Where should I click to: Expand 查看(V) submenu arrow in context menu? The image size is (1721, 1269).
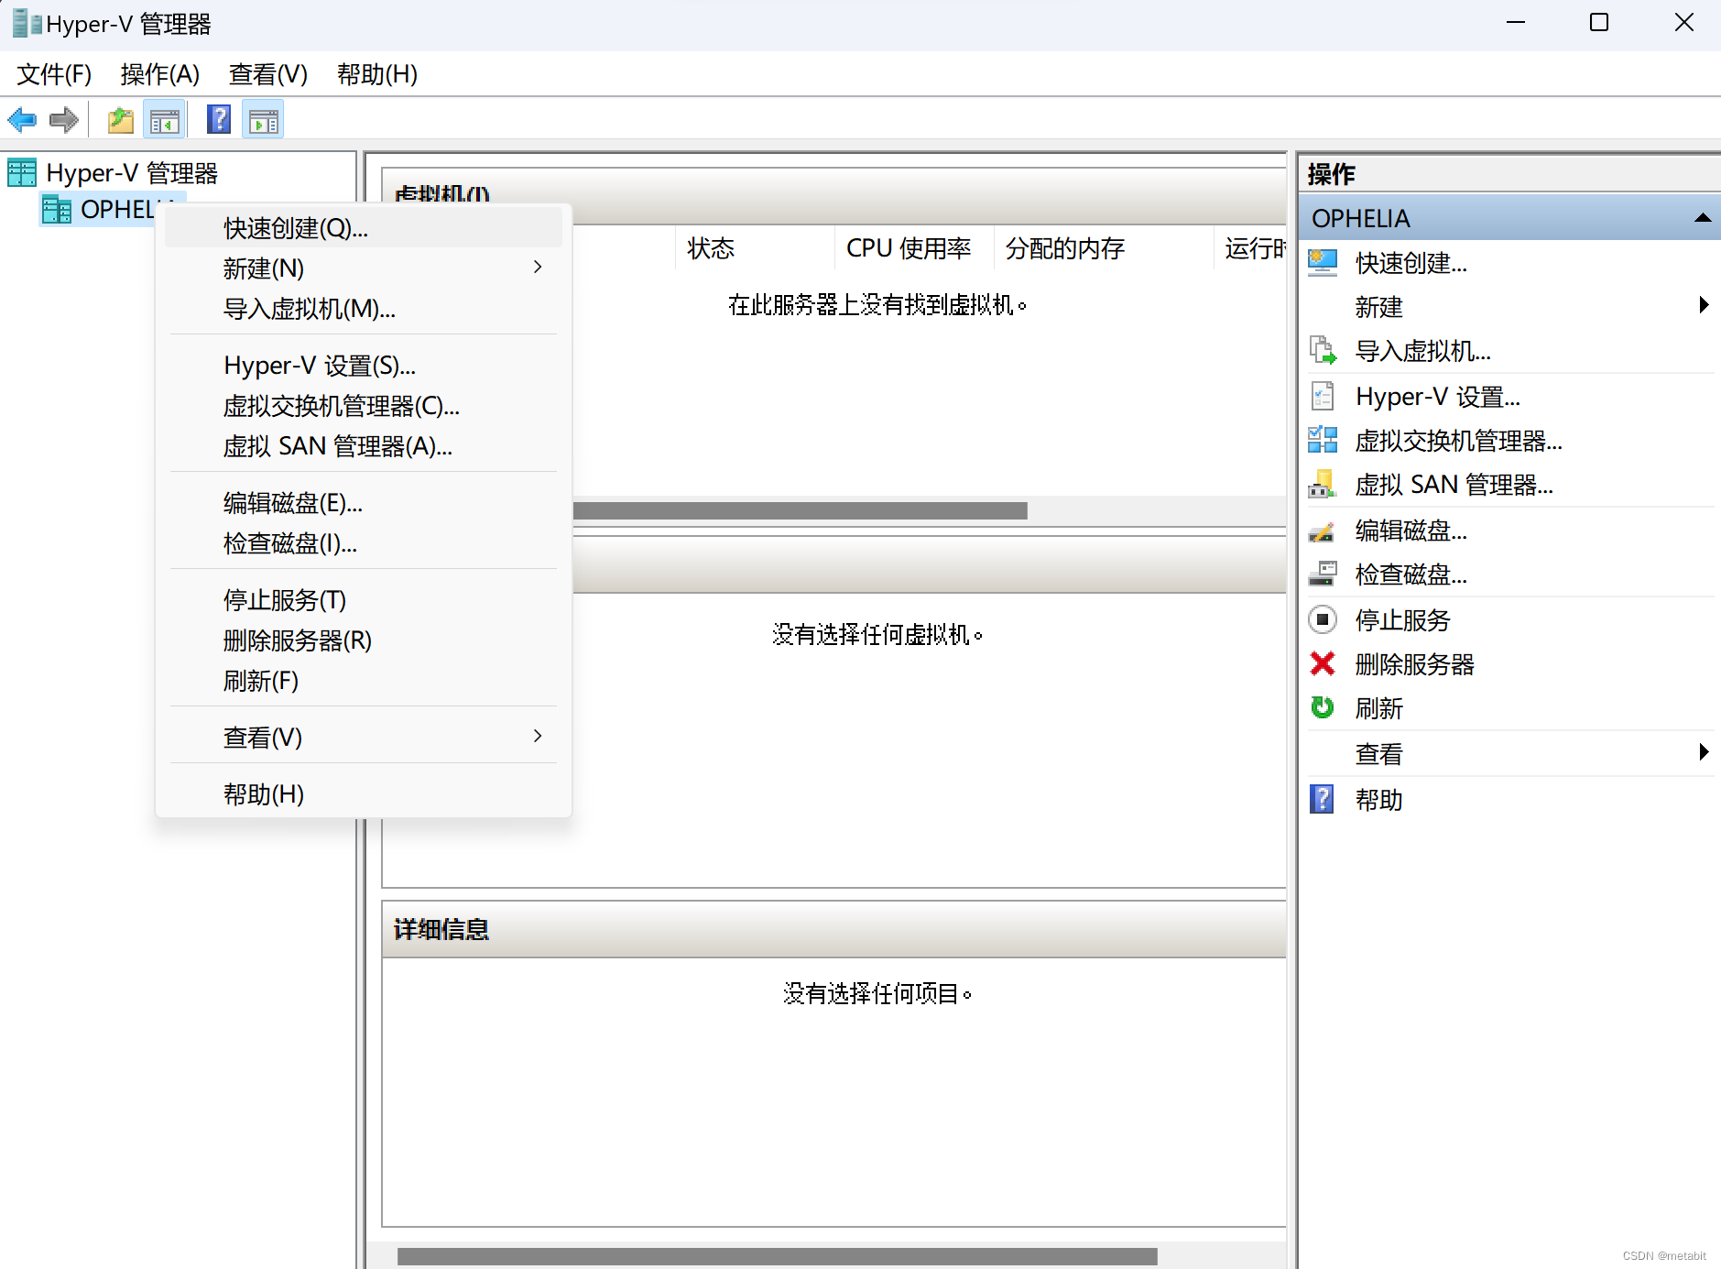pyautogui.click(x=538, y=736)
